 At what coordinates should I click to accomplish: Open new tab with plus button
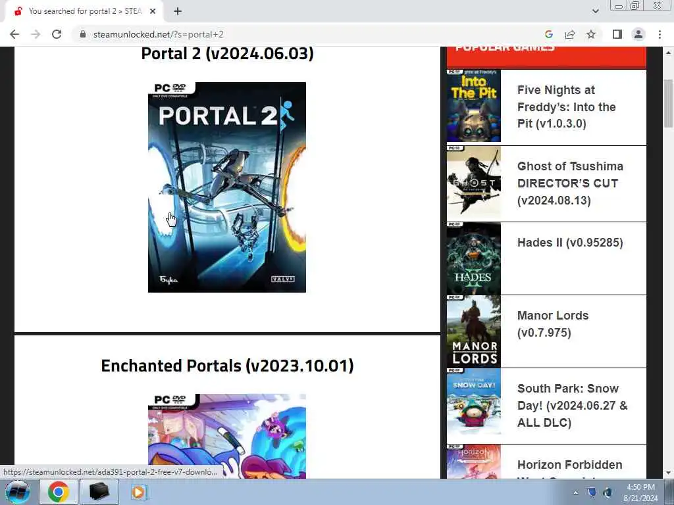pyautogui.click(x=178, y=11)
